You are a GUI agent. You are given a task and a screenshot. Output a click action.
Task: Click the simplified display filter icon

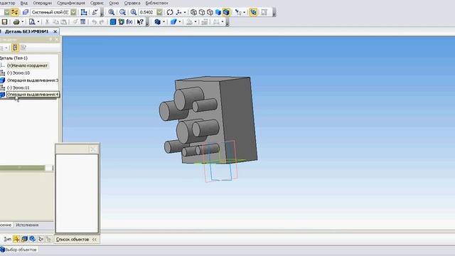[238, 12]
